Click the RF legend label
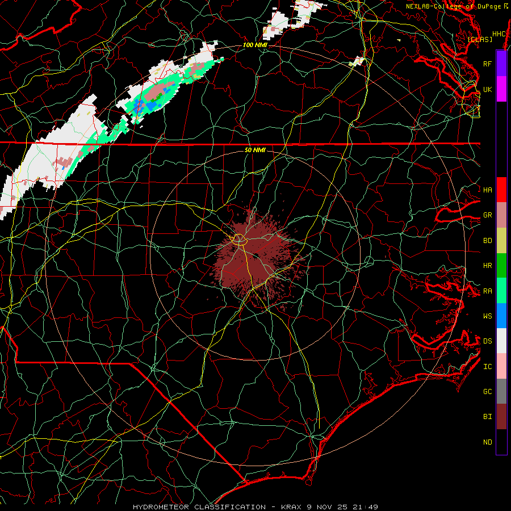The image size is (511, 511). [487, 64]
